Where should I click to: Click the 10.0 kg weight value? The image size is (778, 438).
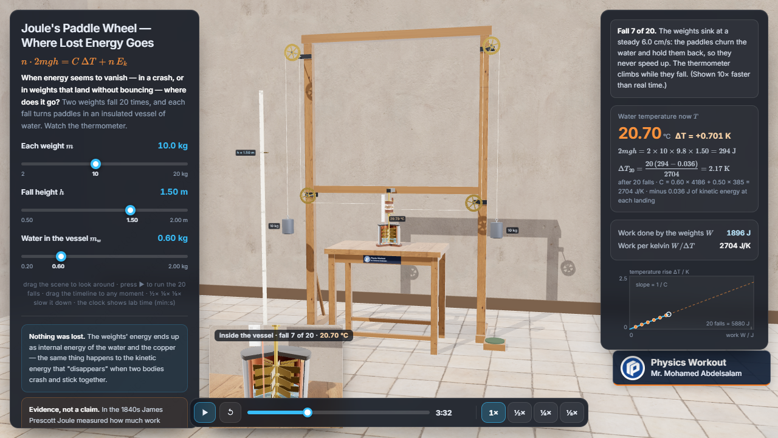(173, 146)
